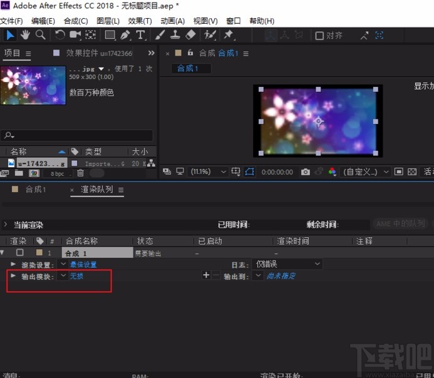Open the 合成(C) menu
Screen dimensions: 434x378
(76, 21)
